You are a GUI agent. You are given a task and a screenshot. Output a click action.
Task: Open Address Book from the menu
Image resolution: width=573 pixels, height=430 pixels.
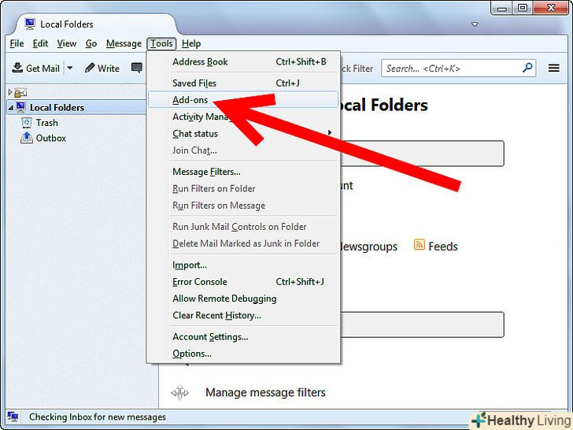[200, 62]
